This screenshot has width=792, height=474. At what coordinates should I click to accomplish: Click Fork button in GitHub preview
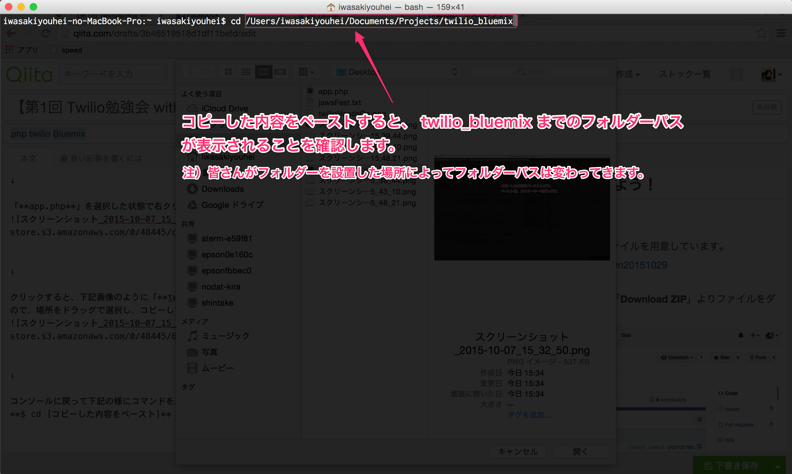(758, 357)
